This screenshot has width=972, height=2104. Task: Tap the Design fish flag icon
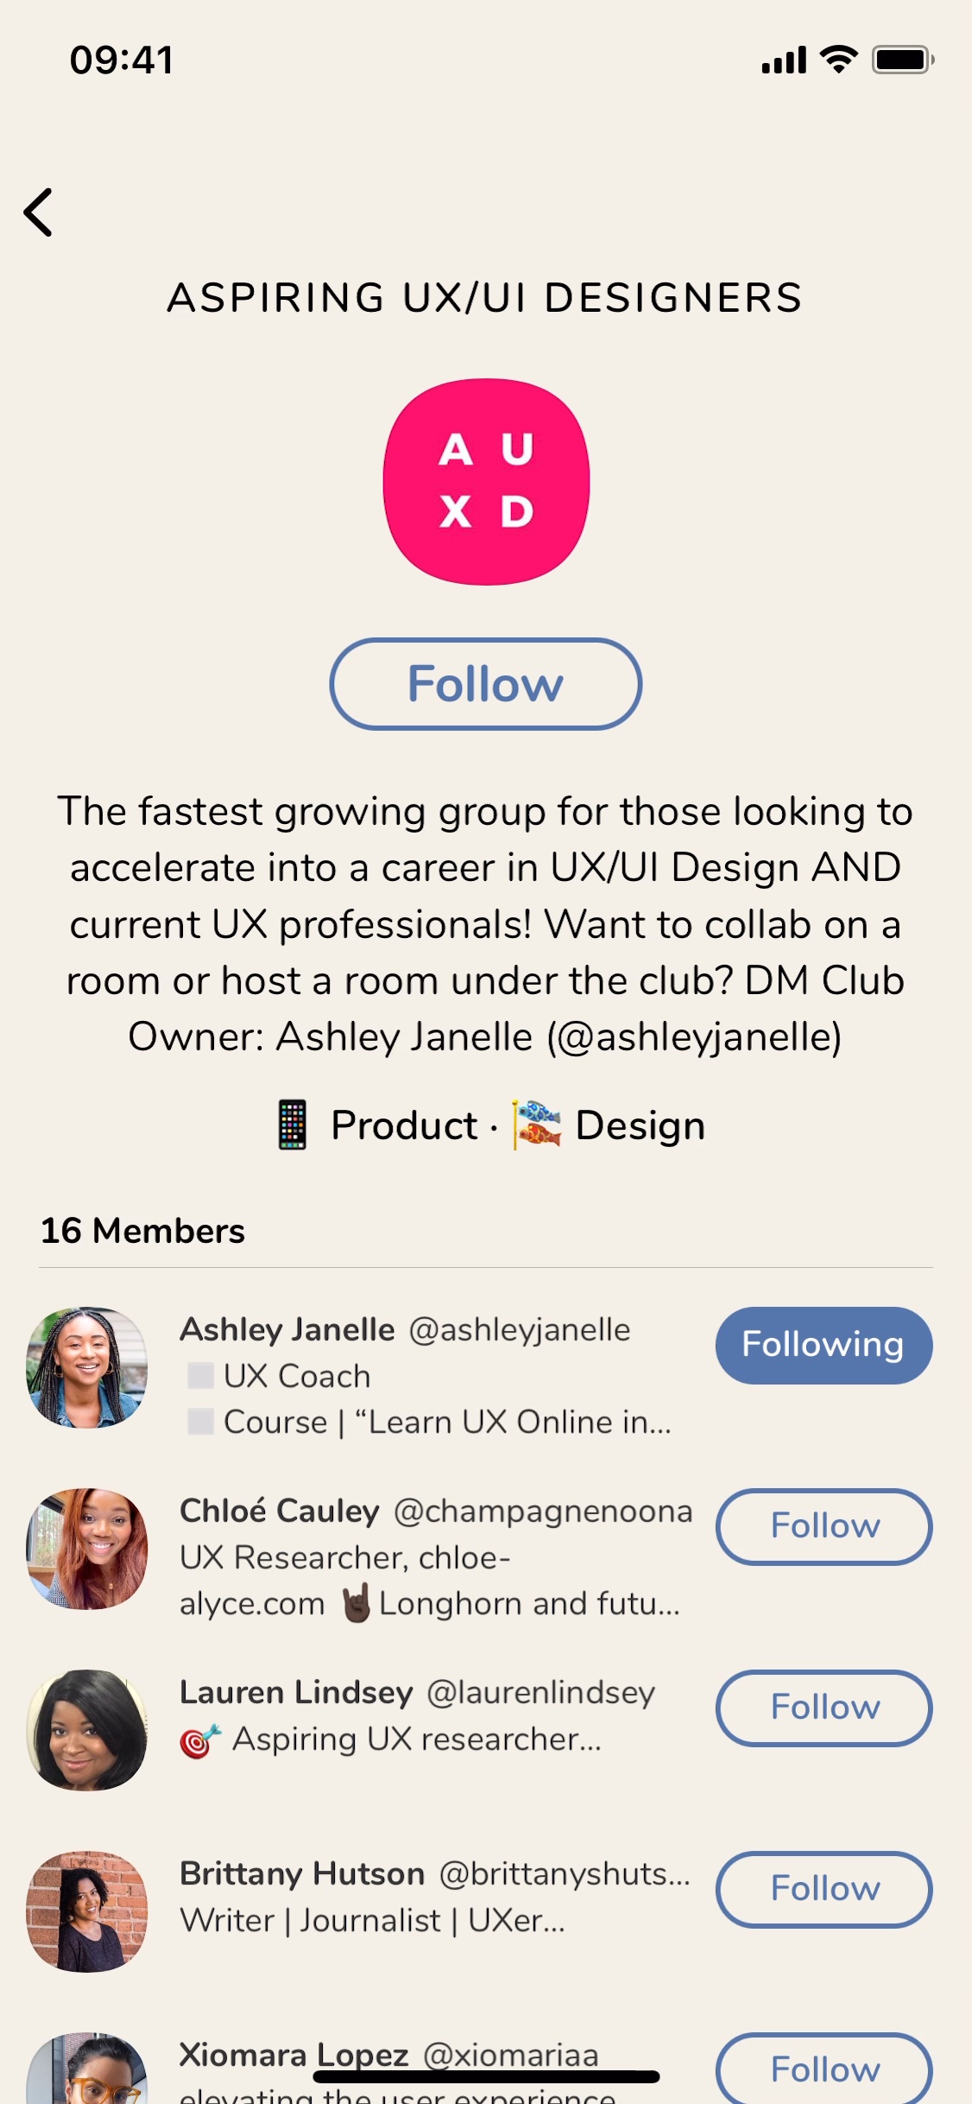click(537, 1125)
